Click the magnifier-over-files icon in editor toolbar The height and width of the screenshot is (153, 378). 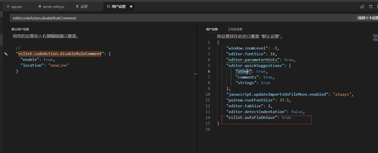[x=362, y=7]
